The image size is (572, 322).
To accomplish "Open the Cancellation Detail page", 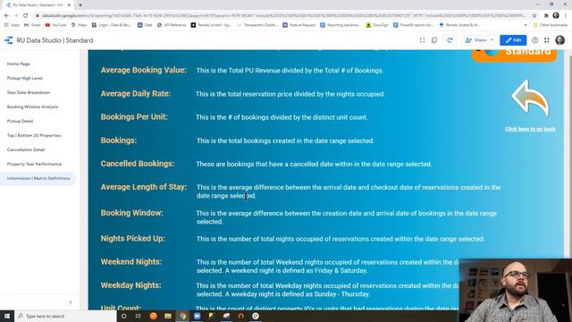I will tap(26, 149).
